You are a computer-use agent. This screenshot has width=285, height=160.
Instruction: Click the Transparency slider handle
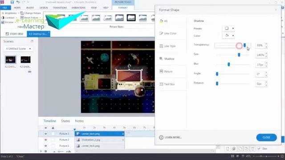click(x=244, y=45)
